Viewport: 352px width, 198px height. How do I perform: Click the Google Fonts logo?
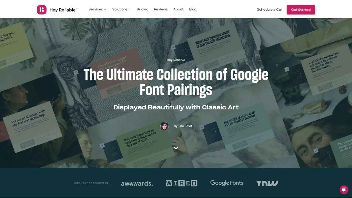coord(227,183)
